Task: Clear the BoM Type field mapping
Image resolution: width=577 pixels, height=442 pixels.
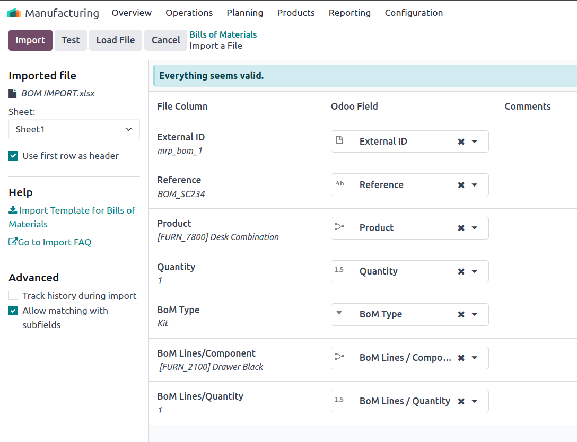Action: pyautogui.click(x=461, y=314)
